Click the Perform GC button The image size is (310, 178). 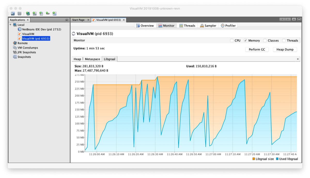[257, 49]
